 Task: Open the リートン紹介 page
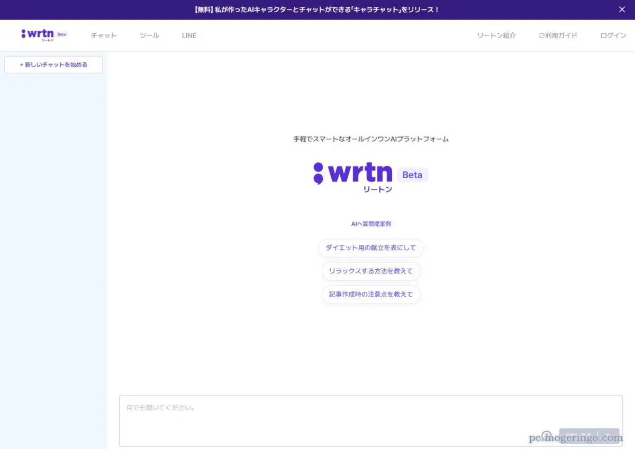(496, 35)
